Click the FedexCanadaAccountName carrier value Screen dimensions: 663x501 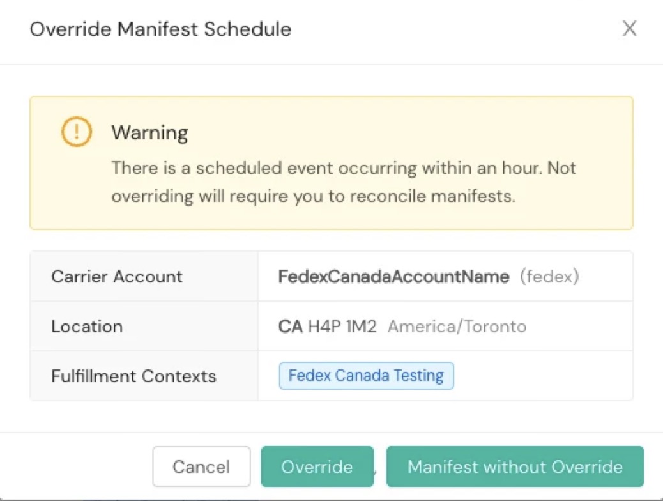(x=393, y=277)
